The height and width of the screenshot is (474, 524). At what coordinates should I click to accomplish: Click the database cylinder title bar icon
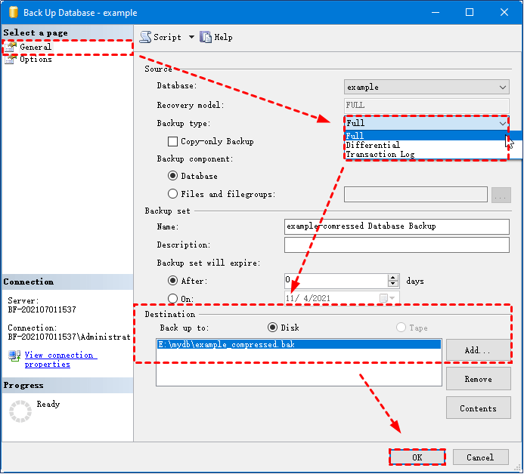(x=14, y=12)
